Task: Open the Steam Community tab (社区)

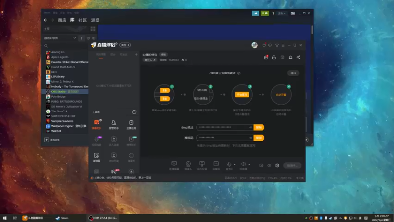Action: [82, 20]
